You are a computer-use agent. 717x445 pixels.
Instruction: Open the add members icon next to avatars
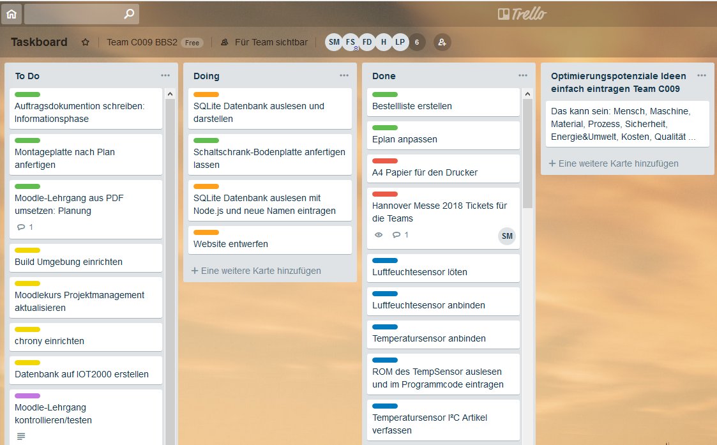442,42
